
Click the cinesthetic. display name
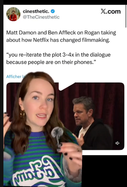point(36,11)
